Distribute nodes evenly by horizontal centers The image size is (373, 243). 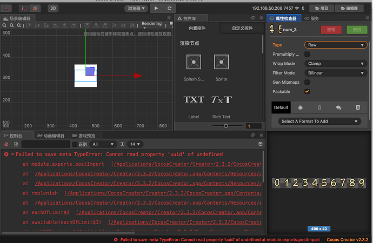[123, 25]
